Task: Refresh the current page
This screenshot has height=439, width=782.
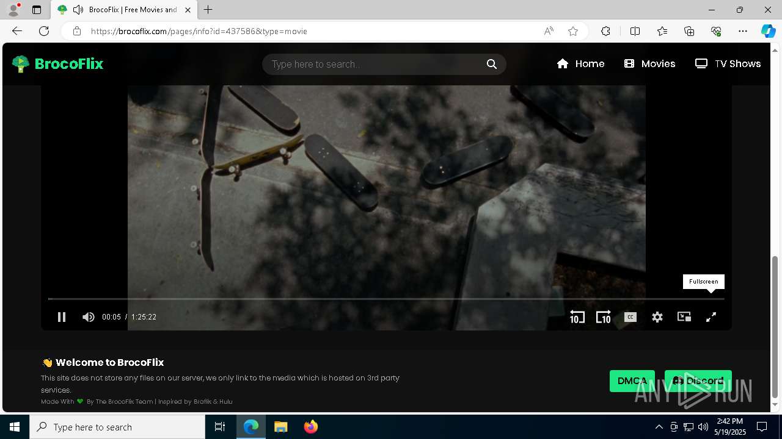Action: 44,31
